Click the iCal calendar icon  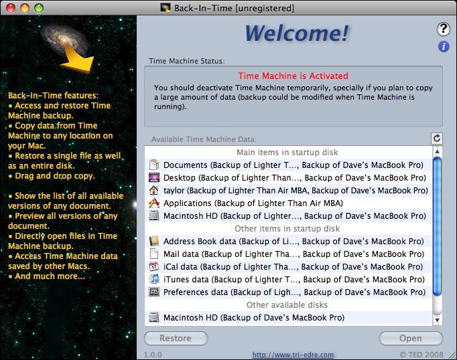click(x=154, y=266)
